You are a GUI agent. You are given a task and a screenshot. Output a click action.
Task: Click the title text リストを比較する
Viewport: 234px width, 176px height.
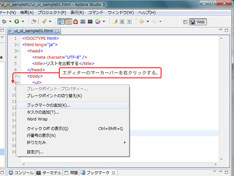[62, 63]
